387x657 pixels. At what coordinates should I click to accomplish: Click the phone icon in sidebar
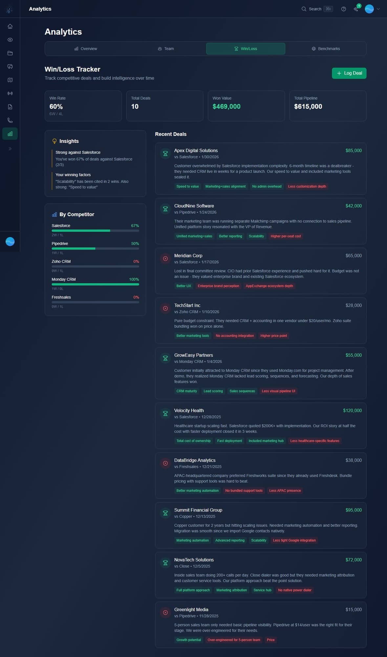pos(10,121)
